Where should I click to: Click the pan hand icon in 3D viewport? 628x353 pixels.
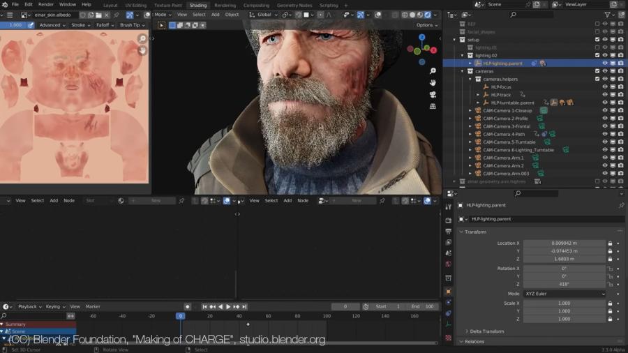click(x=433, y=83)
